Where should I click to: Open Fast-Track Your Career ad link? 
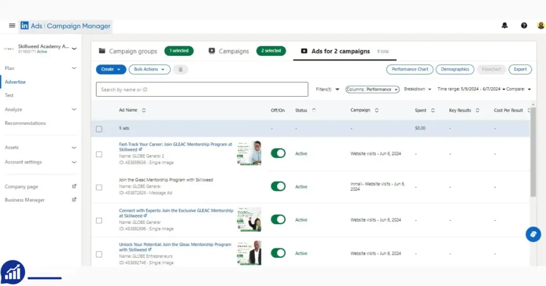175,147
